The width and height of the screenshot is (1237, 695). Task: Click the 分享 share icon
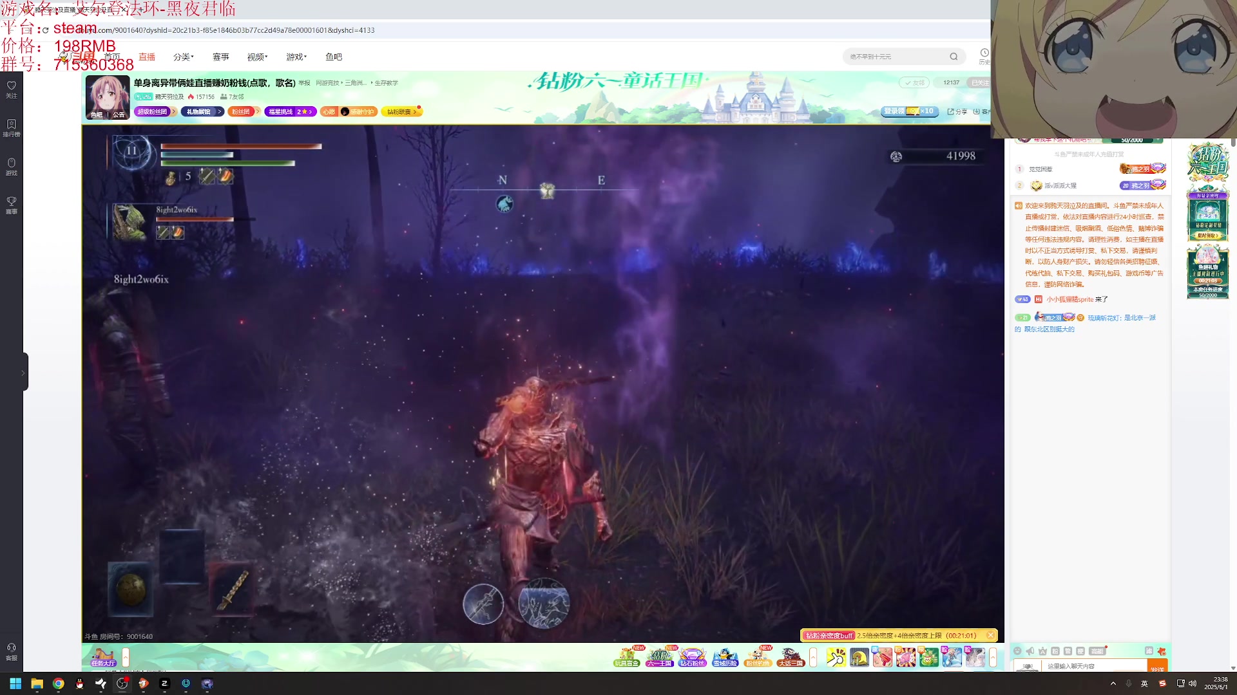point(957,111)
